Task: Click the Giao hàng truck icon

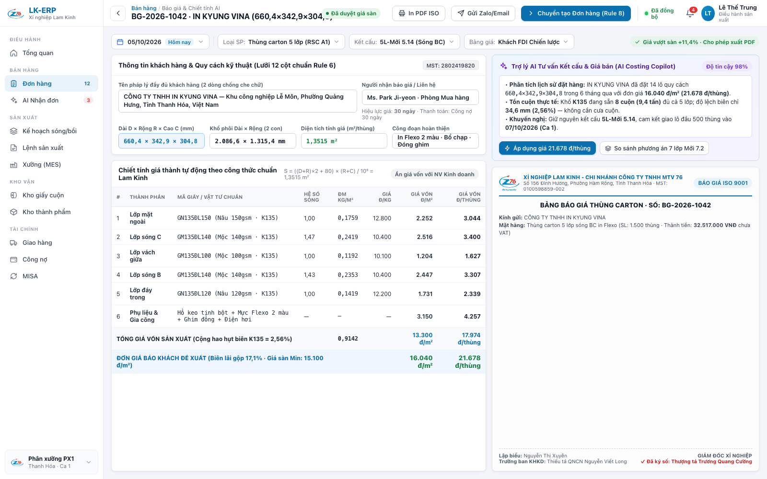Action: coord(14,243)
